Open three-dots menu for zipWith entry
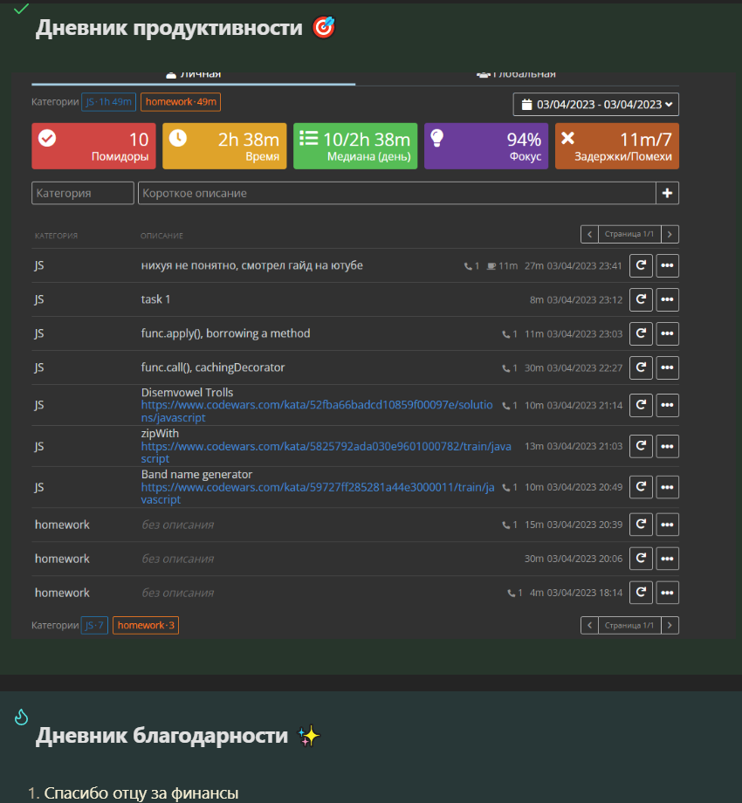The height and width of the screenshot is (803, 742). (x=667, y=446)
